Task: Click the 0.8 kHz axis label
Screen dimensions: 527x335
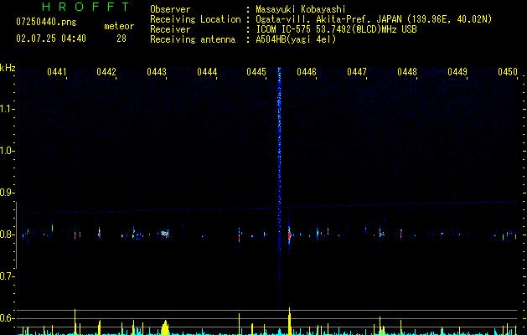Action: [x=7, y=234]
